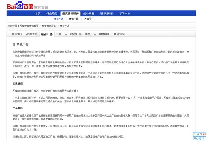This screenshot has height=141, width=207.
Task: Open 行业趋势 in the navigation bar
Action: (x=52, y=13)
